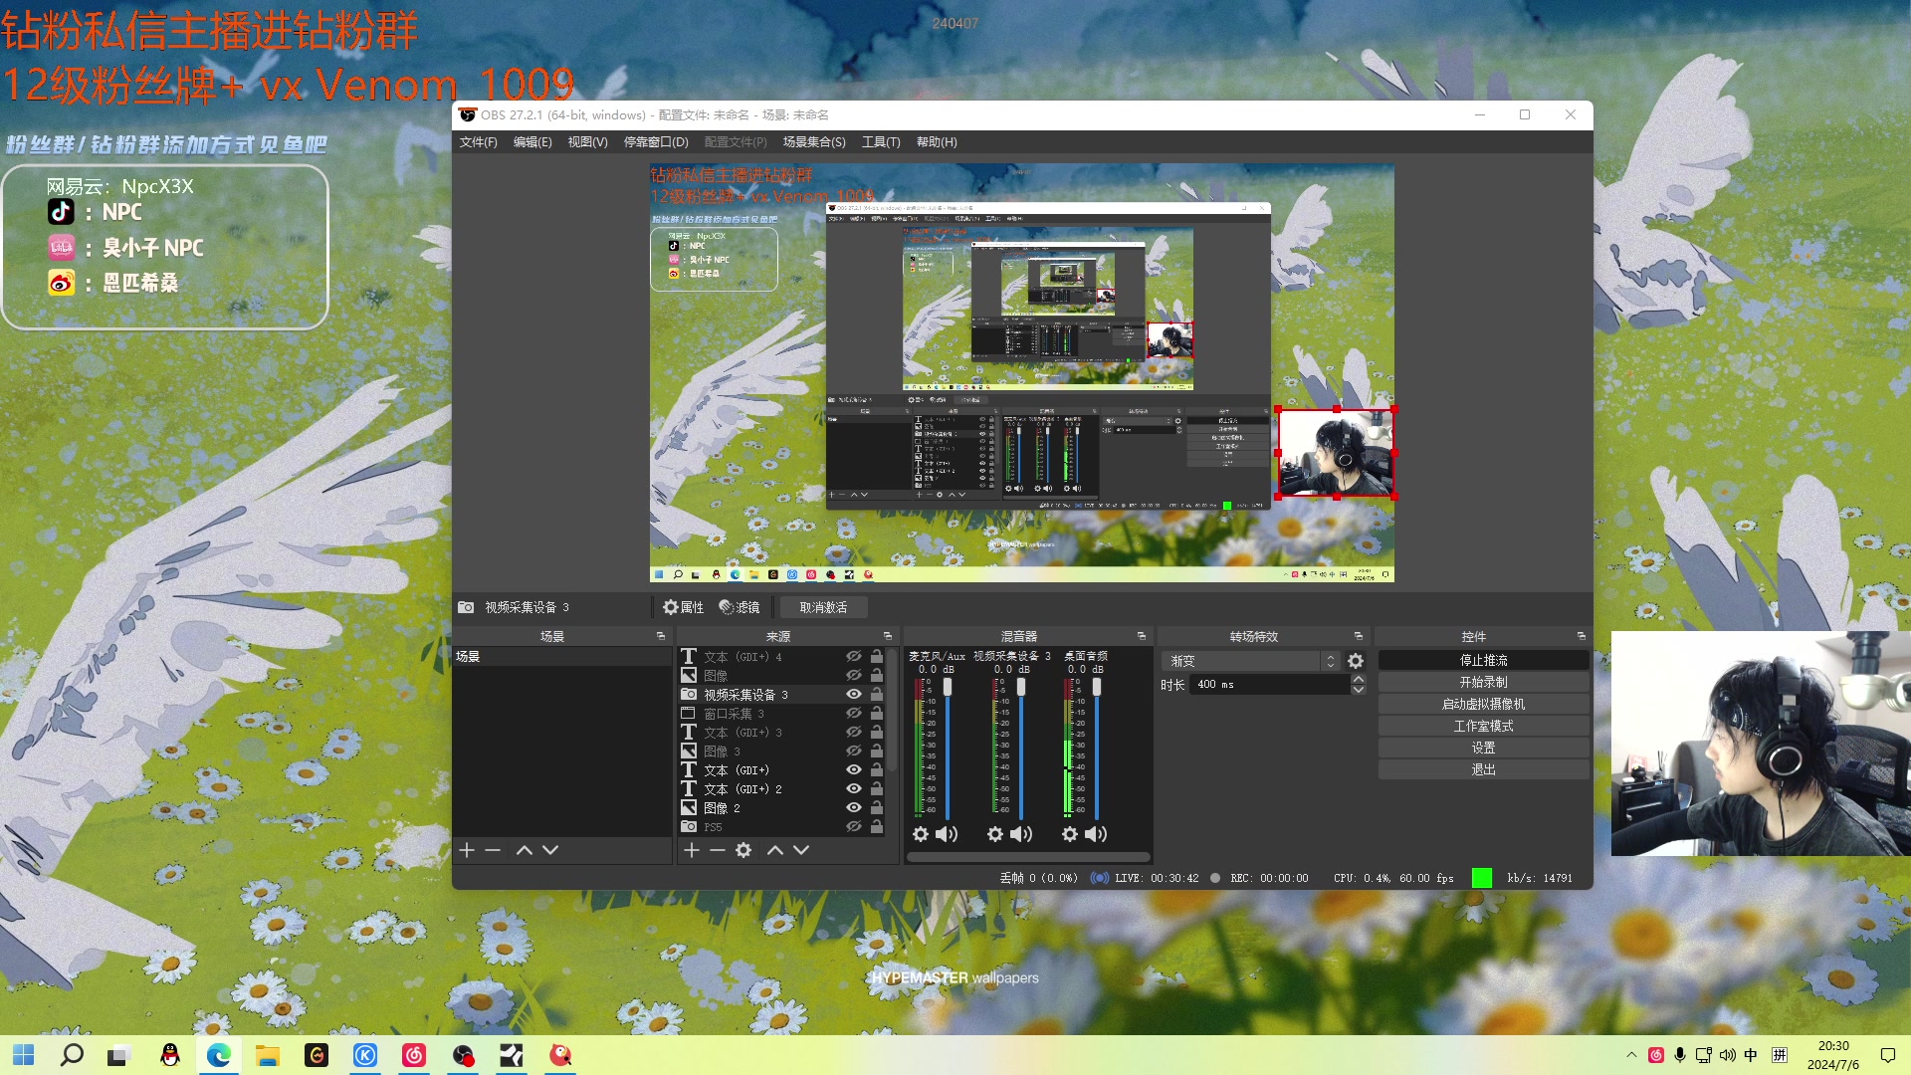The height and width of the screenshot is (1075, 1911).
Task: Mute 视频采集设备 3 mixer speaker icon
Action: coord(1021,834)
